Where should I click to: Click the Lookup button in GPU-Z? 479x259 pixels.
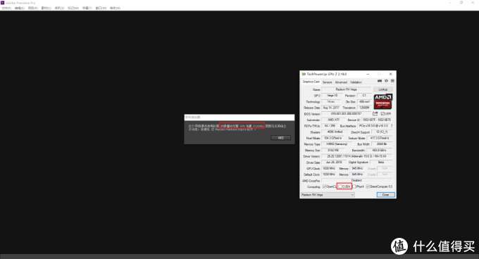[382, 89]
